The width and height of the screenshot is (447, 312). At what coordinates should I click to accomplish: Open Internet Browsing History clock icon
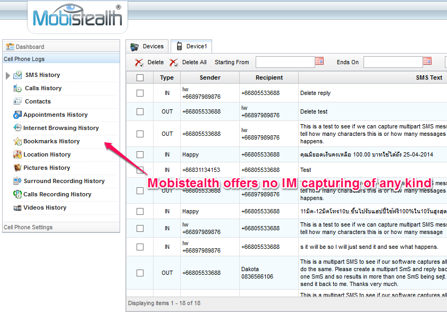(x=17, y=128)
